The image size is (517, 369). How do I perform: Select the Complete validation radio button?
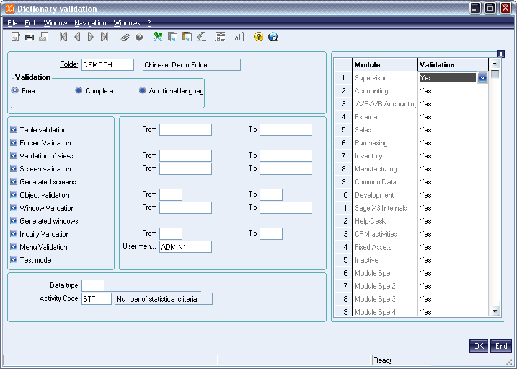click(x=79, y=91)
